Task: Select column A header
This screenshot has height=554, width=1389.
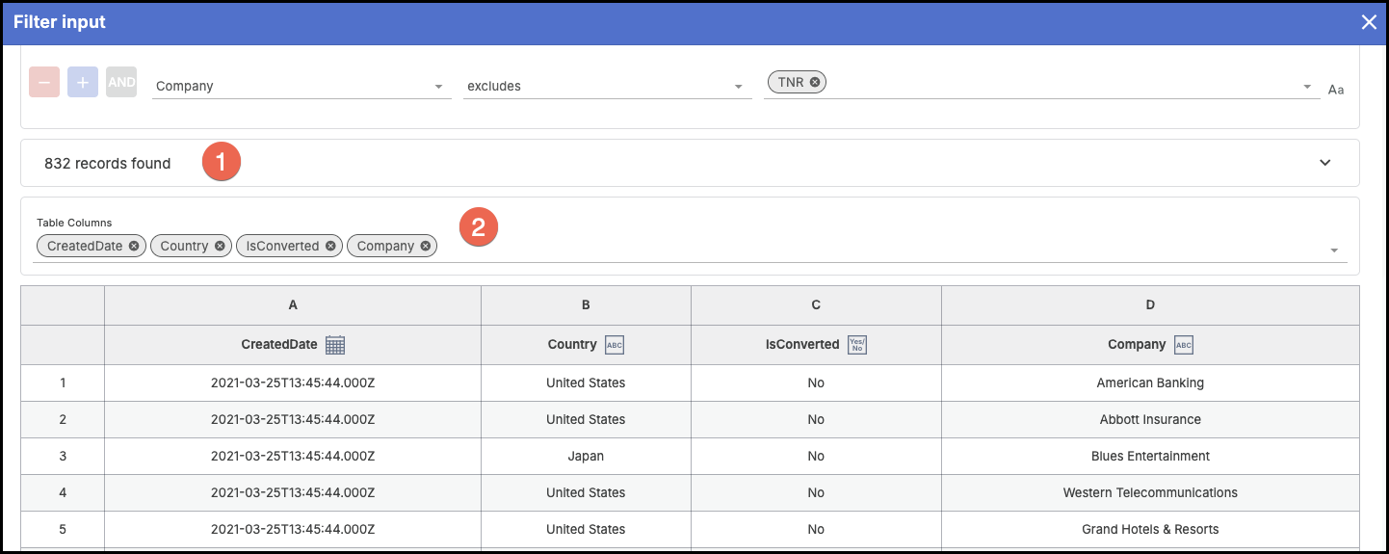Action: 293,304
